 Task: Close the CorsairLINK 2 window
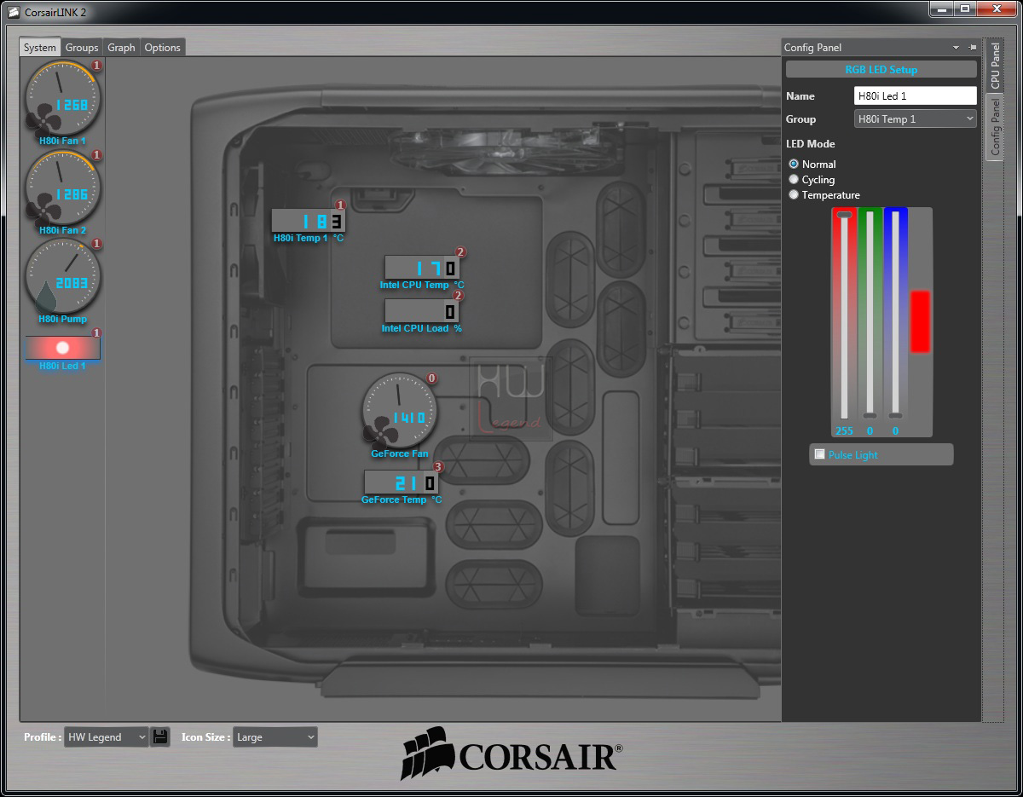[996, 9]
